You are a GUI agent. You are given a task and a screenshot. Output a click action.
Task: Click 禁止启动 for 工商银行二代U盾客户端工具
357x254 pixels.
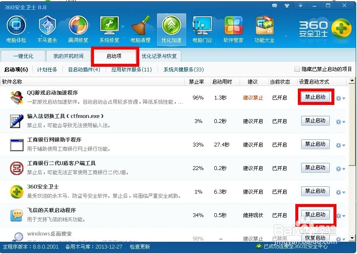click(315, 168)
